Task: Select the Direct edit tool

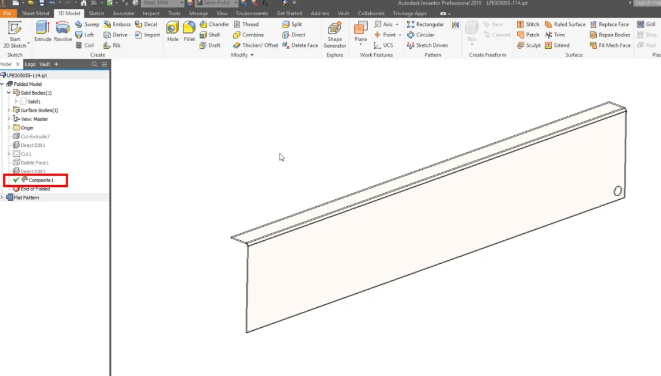Action: click(294, 35)
